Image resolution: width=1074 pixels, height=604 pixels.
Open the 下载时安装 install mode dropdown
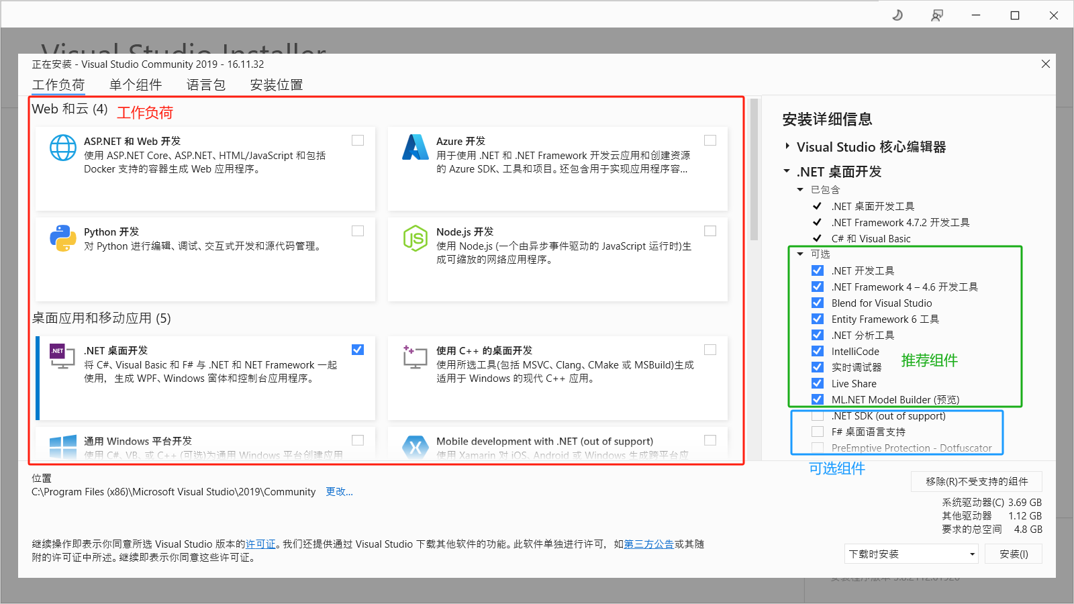pyautogui.click(x=911, y=554)
